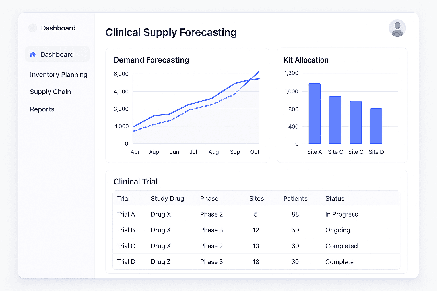437x291 pixels.
Task: Navigate to Supply Chain
Action: (x=50, y=92)
